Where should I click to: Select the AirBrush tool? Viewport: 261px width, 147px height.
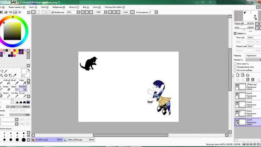7,82
